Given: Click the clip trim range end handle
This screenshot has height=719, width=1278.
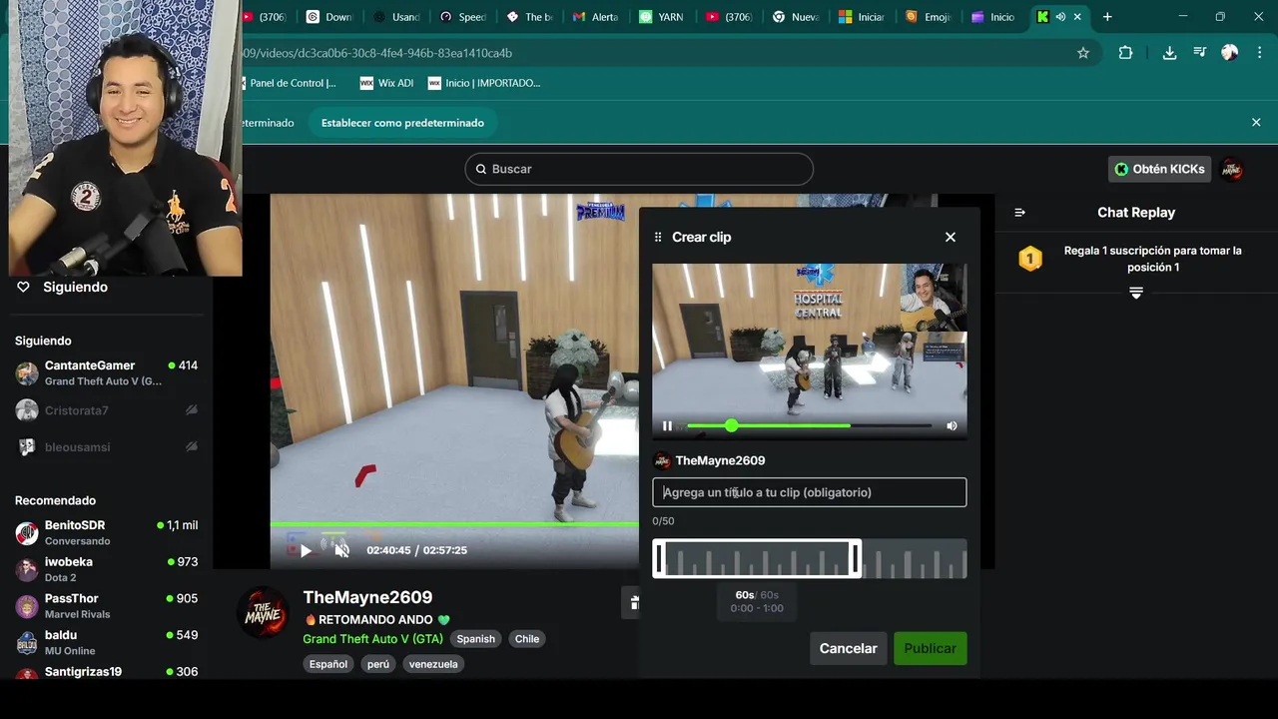Looking at the screenshot, I should [856, 558].
